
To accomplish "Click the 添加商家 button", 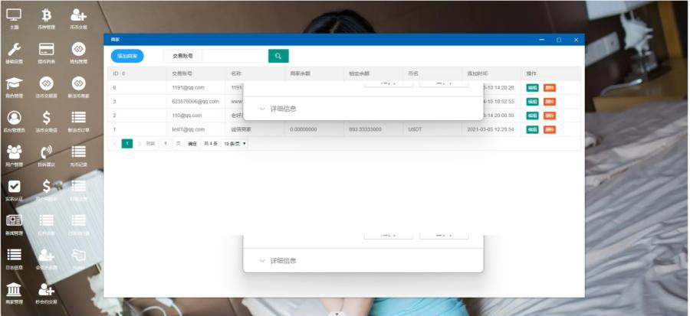I will point(127,55).
